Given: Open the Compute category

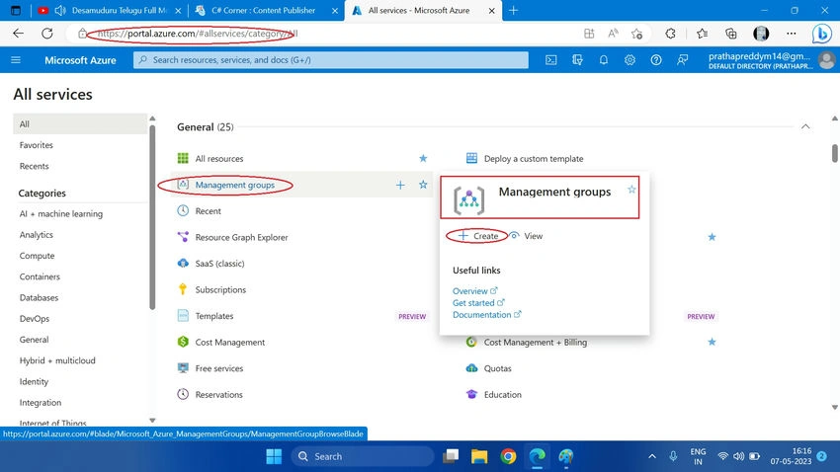Looking at the screenshot, I should 37,256.
